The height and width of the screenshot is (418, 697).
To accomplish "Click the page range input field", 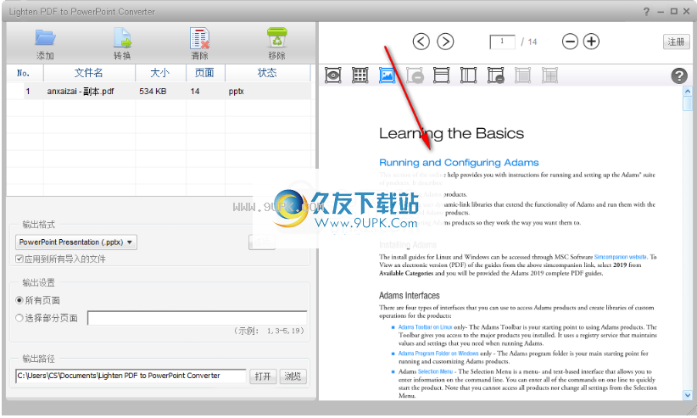I will 198,318.
